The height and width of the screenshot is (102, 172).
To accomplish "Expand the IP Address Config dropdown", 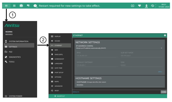I will click(x=120, y=47).
